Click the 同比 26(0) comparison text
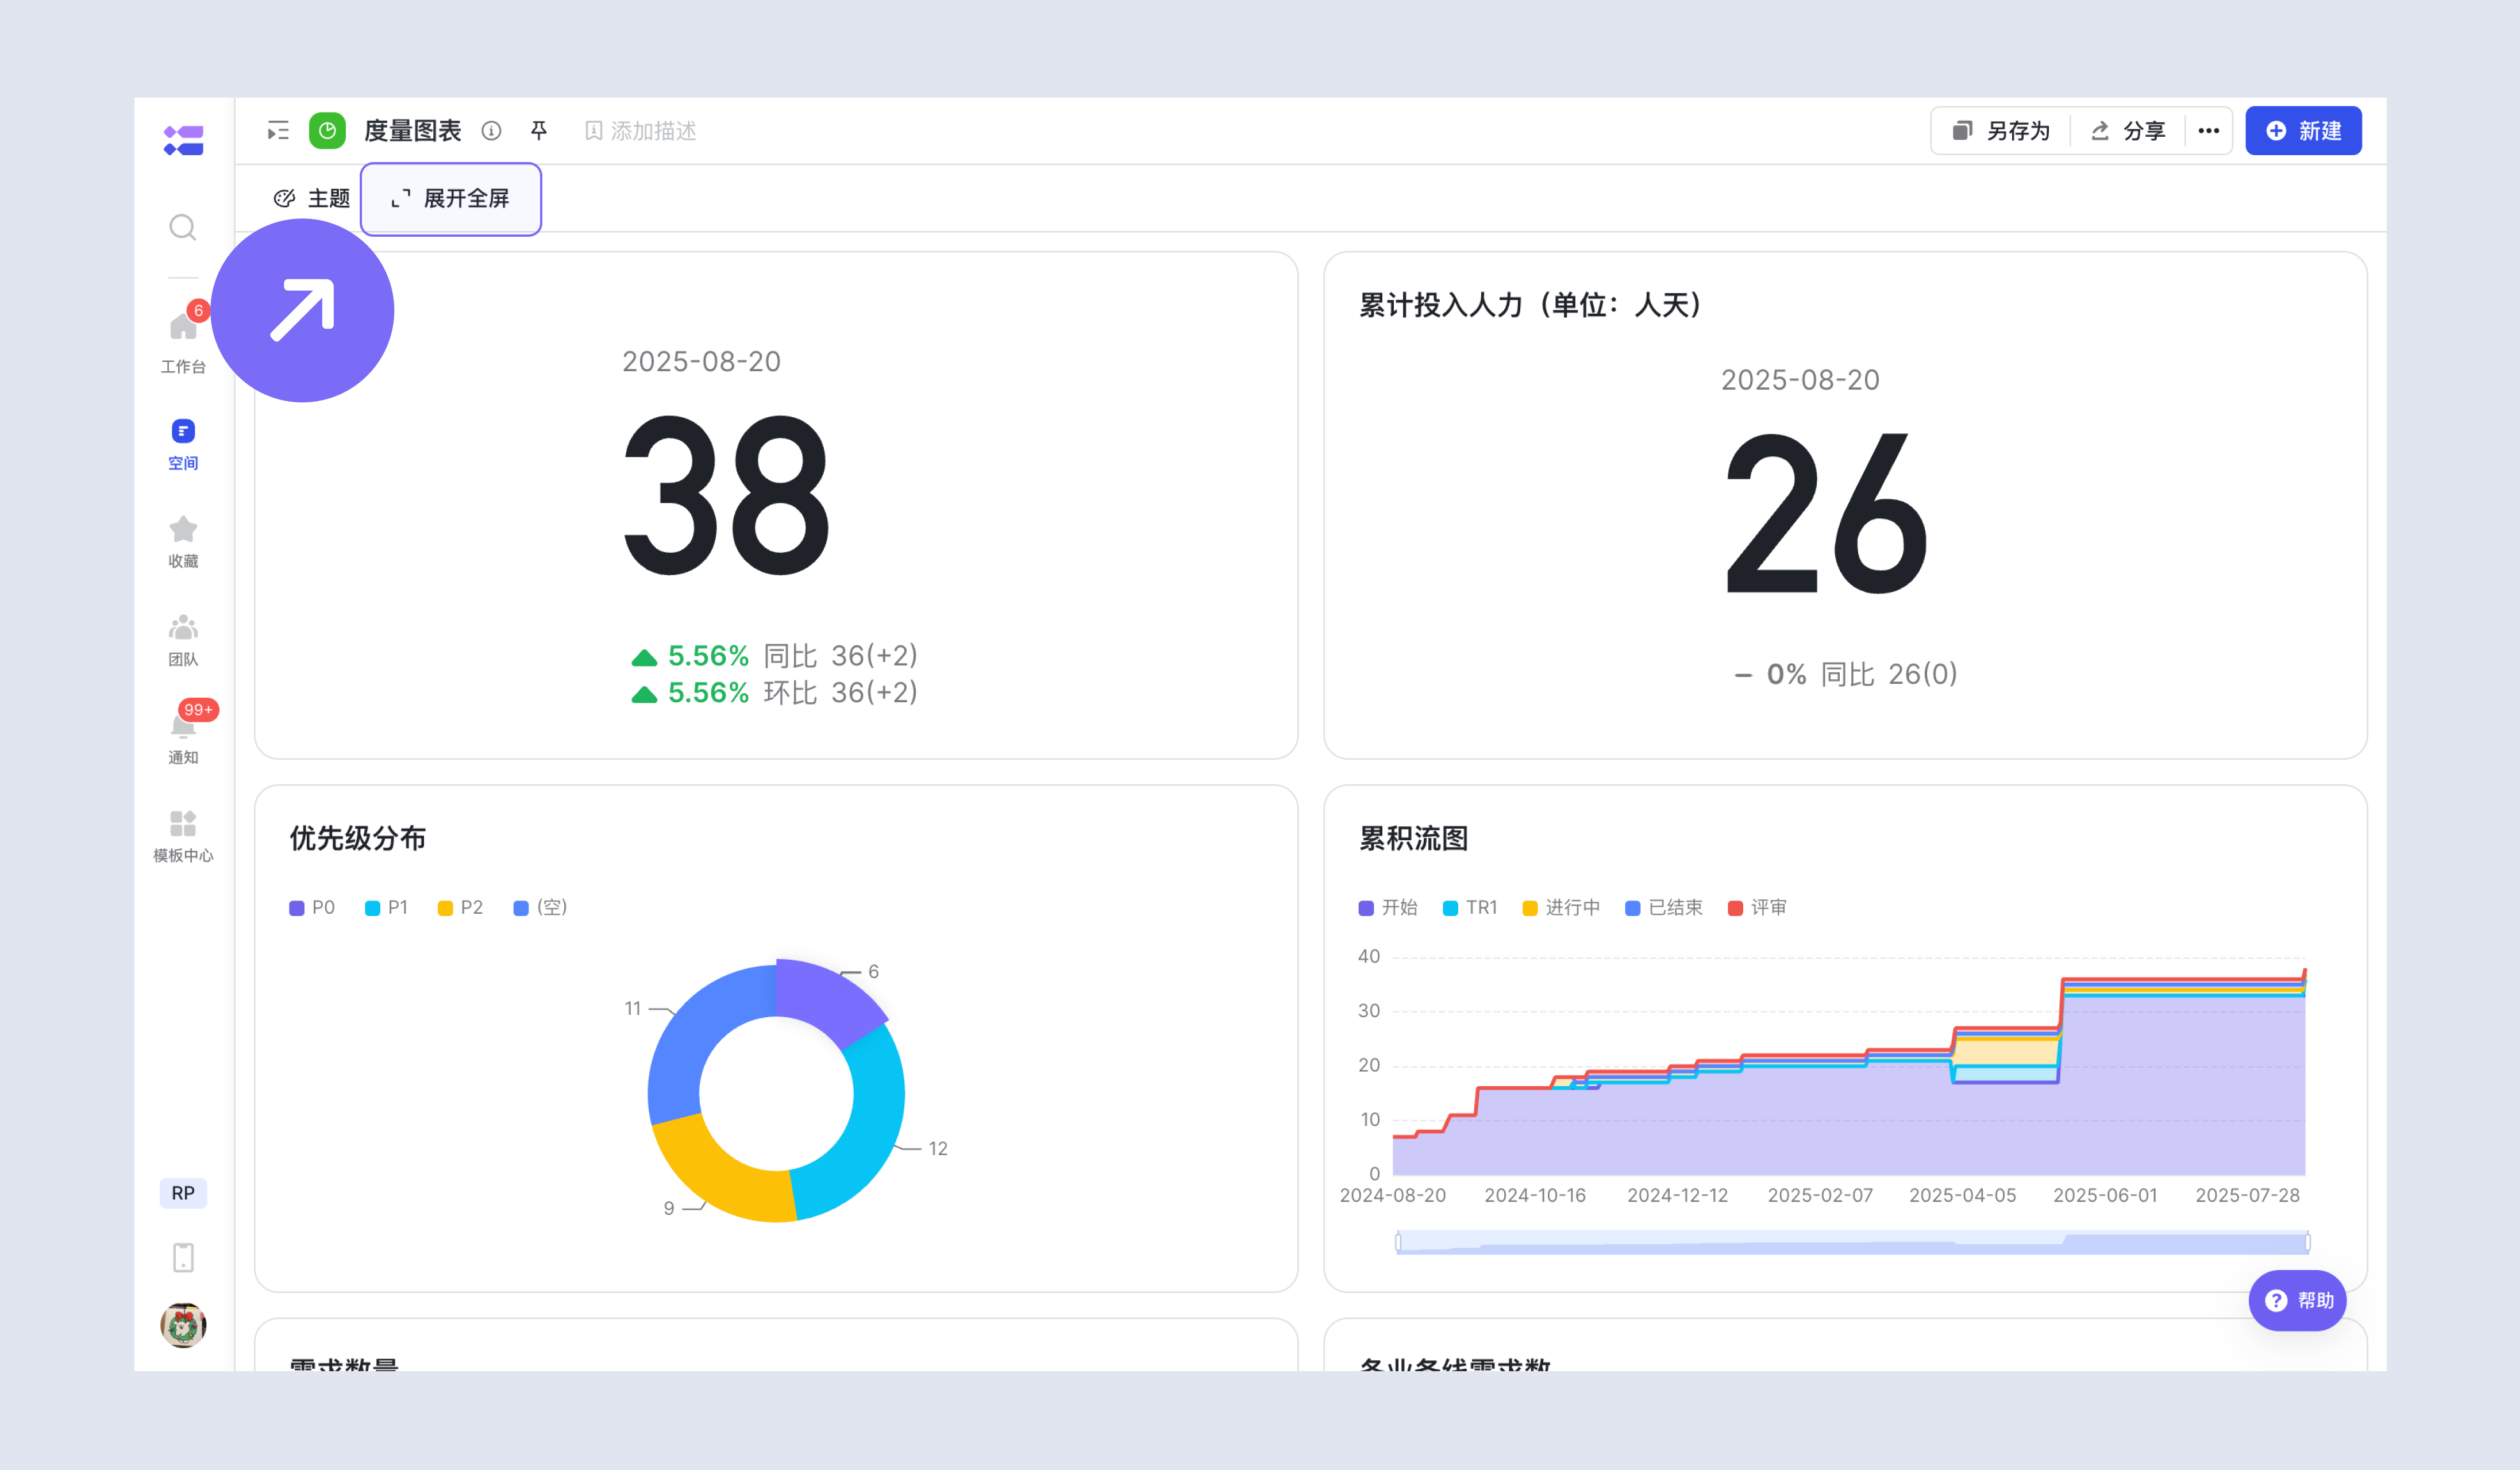2520x1470 pixels. (1889, 674)
